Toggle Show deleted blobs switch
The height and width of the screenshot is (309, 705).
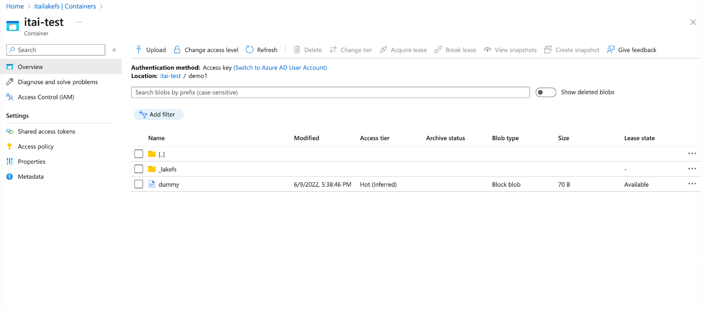(x=546, y=92)
